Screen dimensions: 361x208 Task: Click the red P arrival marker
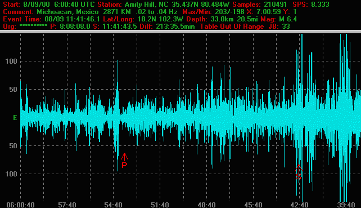[124, 161]
